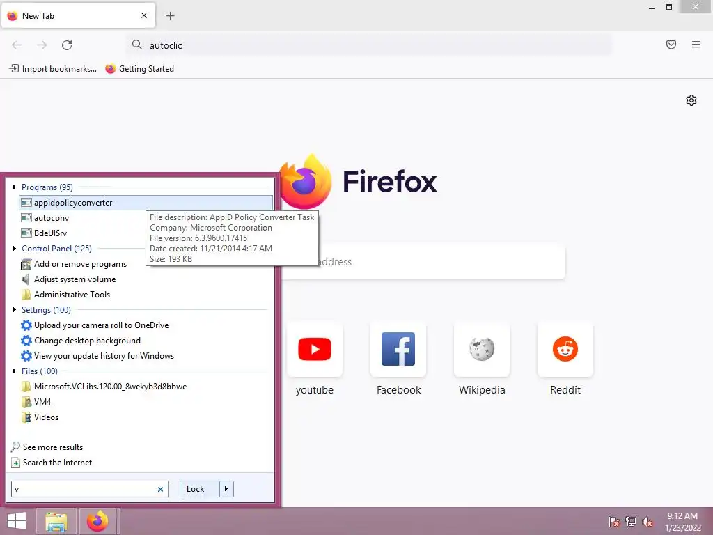Collapse the Control Panel (125) group
This screenshot has height=535, width=713.
coord(15,249)
